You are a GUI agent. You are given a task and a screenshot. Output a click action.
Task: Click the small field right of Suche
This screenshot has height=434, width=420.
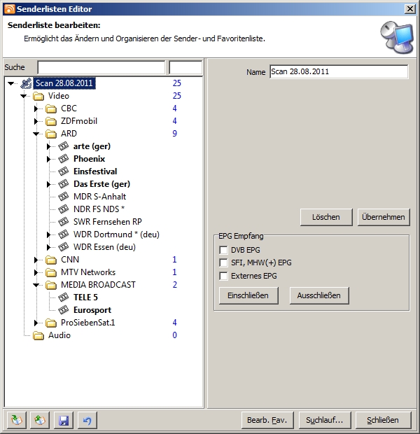185,67
